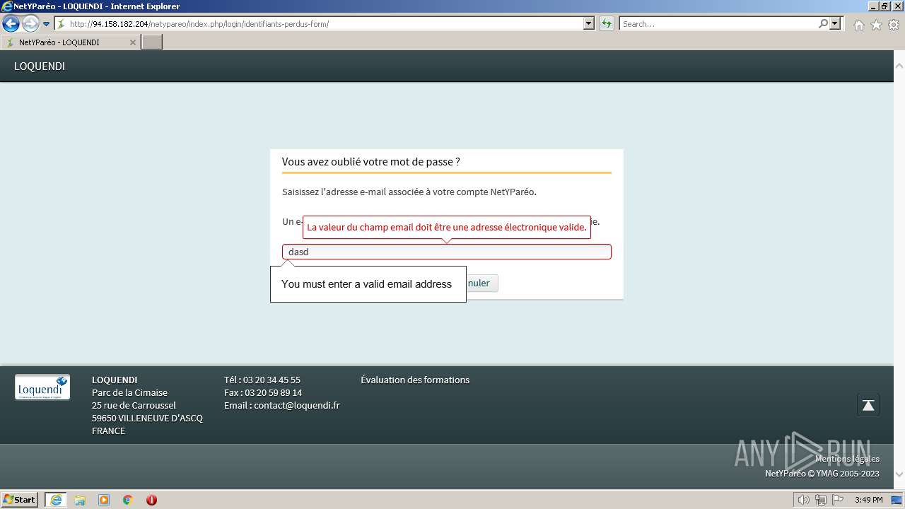Click the Refresh page icon

coord(607,24)
